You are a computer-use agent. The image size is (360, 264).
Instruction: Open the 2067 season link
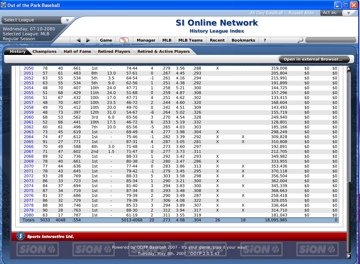coord(29,151)
